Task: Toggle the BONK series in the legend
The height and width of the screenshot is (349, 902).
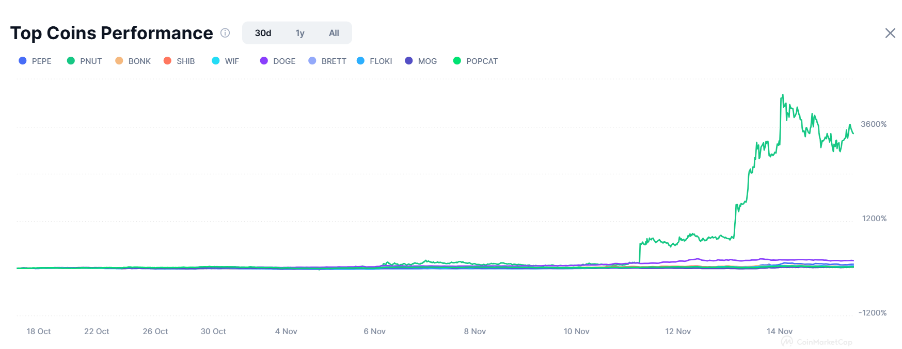Action: [133, 61]
